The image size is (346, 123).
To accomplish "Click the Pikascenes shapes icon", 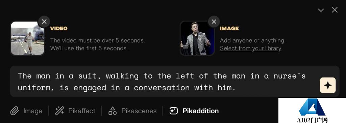I will pyautogui.click(x=113, y=111).
